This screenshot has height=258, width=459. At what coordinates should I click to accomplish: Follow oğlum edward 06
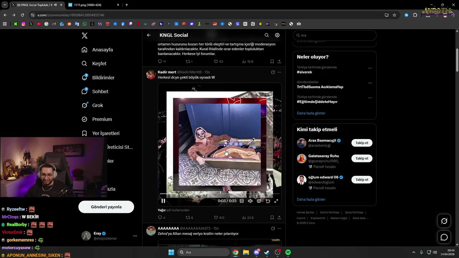pos(362,180)
